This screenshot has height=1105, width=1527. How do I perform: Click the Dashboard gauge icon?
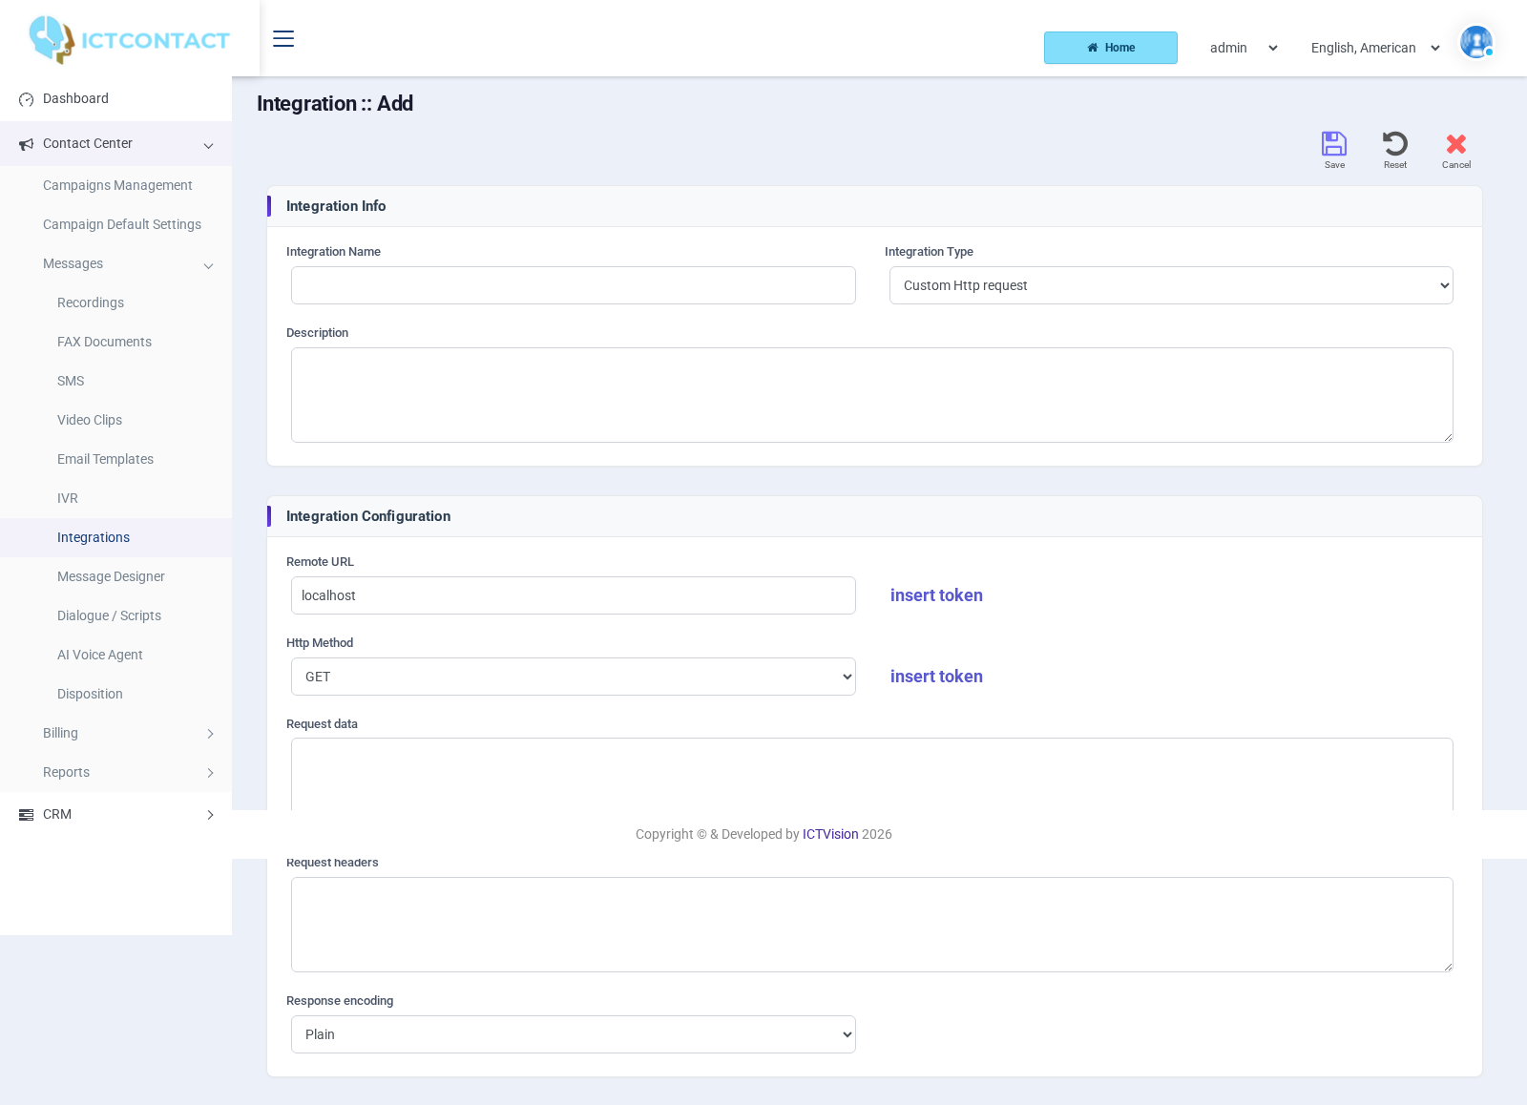pyautogui.click(x=27, y=99)
